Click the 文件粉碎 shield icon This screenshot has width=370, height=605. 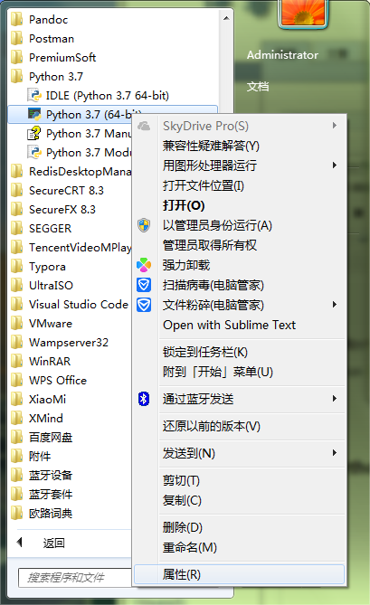[x=144, y=305]
